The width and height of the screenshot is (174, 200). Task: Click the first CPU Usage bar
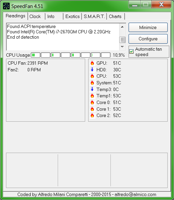36,55
